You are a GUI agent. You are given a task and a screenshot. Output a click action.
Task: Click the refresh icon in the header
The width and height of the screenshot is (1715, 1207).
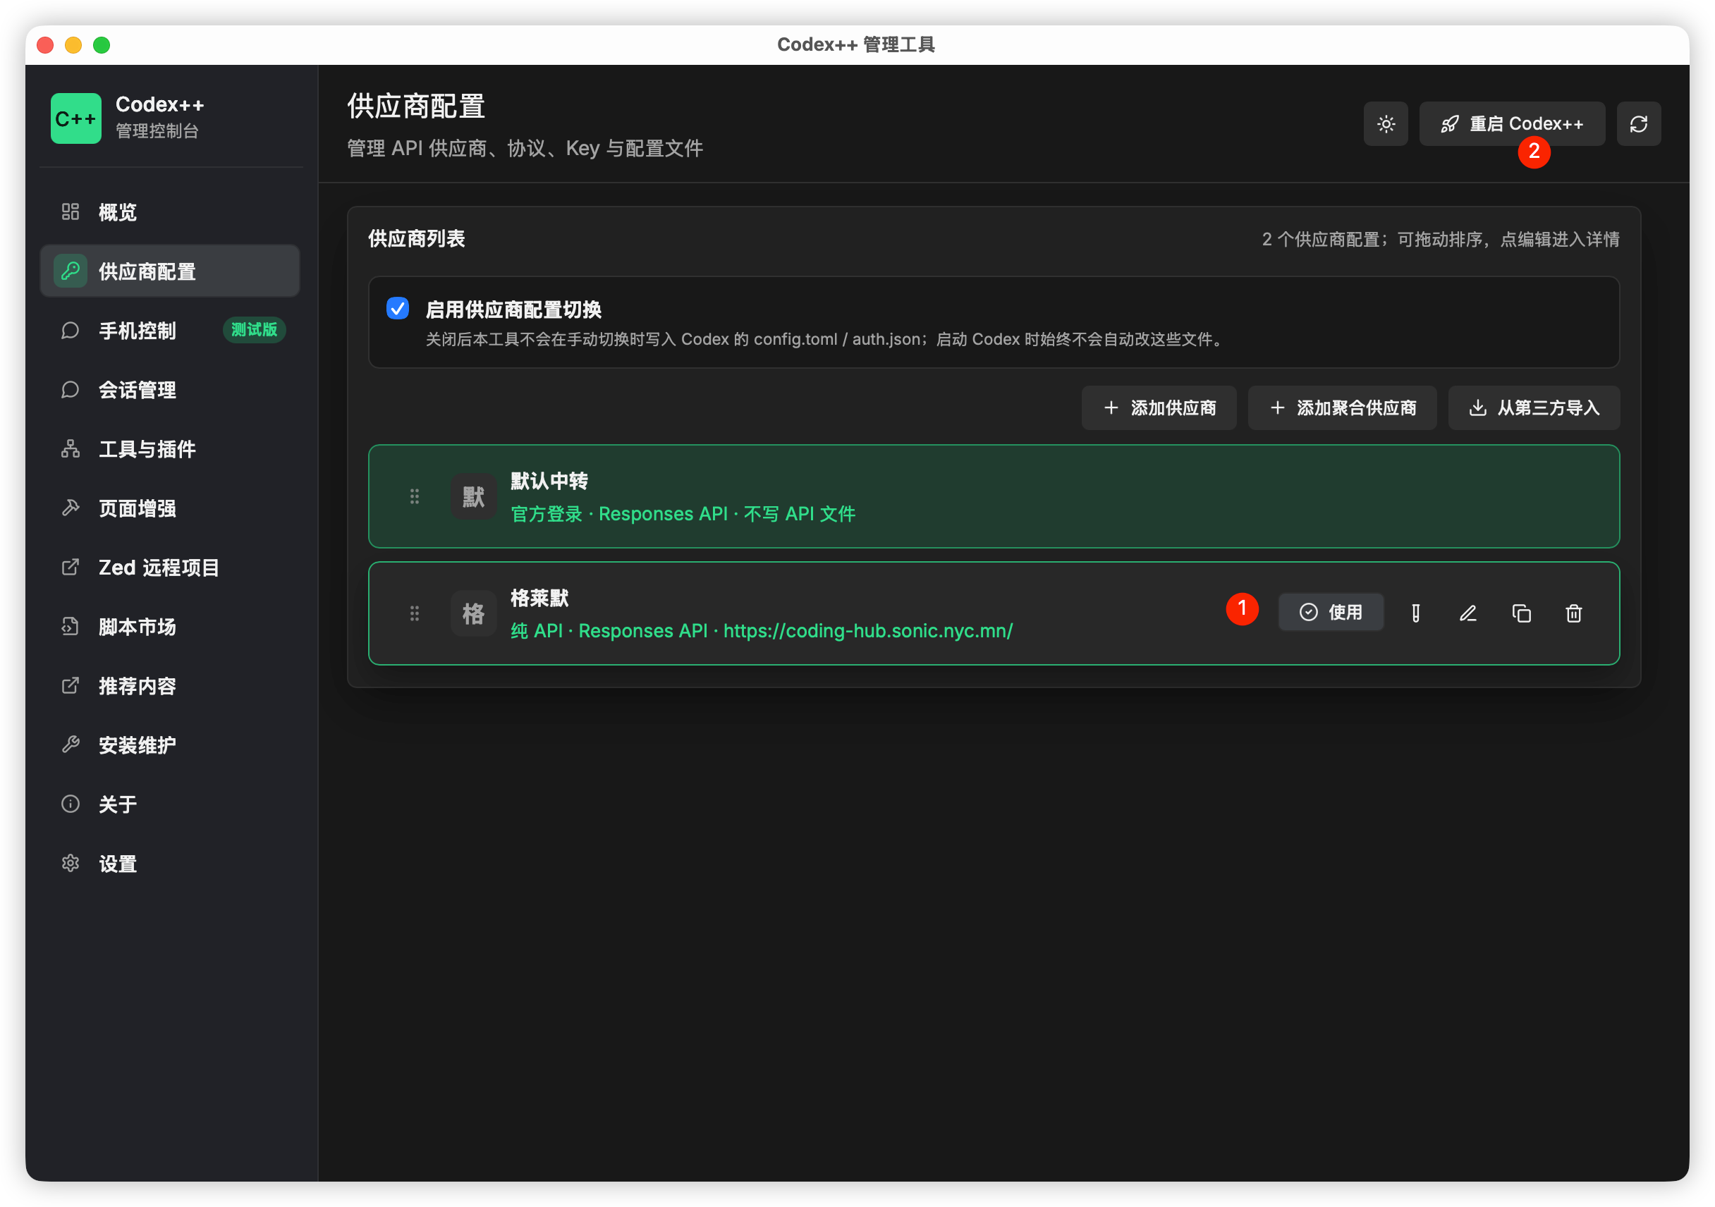[1639, 124]
